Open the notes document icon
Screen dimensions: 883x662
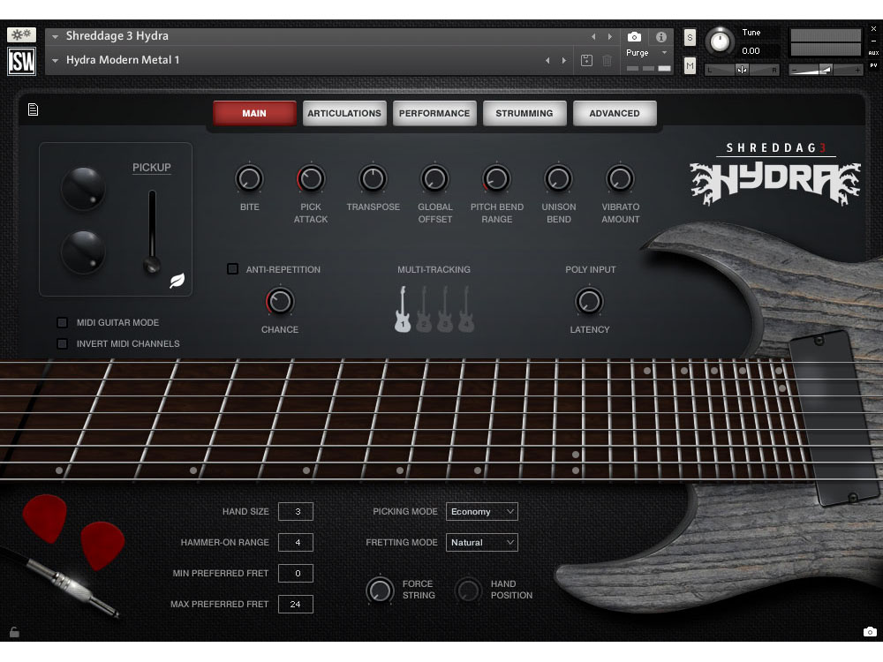coord(34,109)
